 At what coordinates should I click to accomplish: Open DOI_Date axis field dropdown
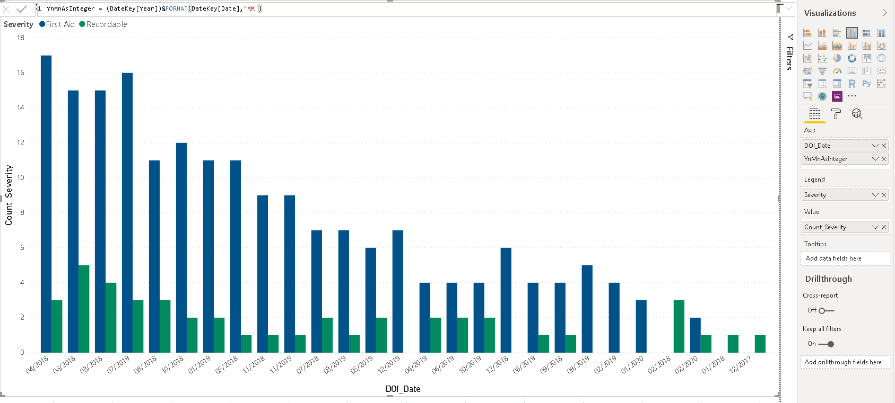pos(875,146)
